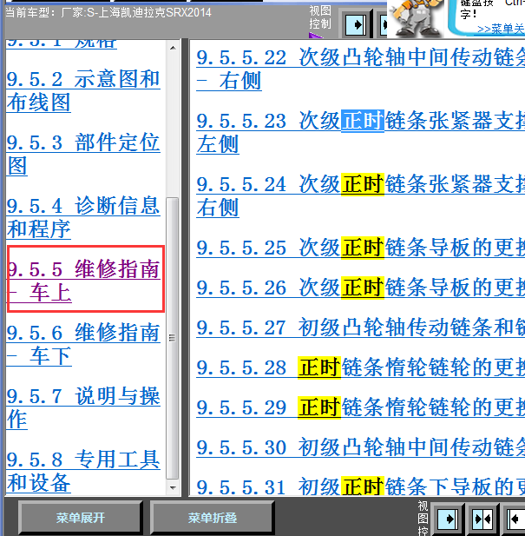Open 9.5.5.29 正时链条惰轮链轮的更换
Screen dimensions: 525x536
point(360,407)
